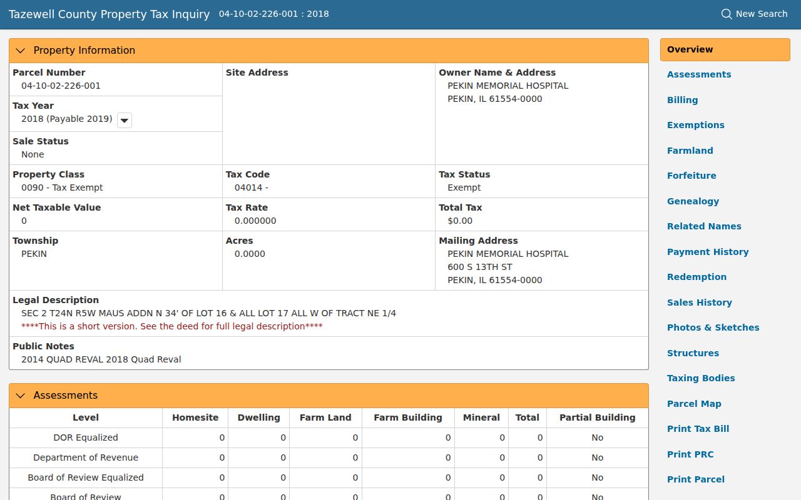
Task: Click the Tax Status value Exempt
Action: tap(464, 187)
